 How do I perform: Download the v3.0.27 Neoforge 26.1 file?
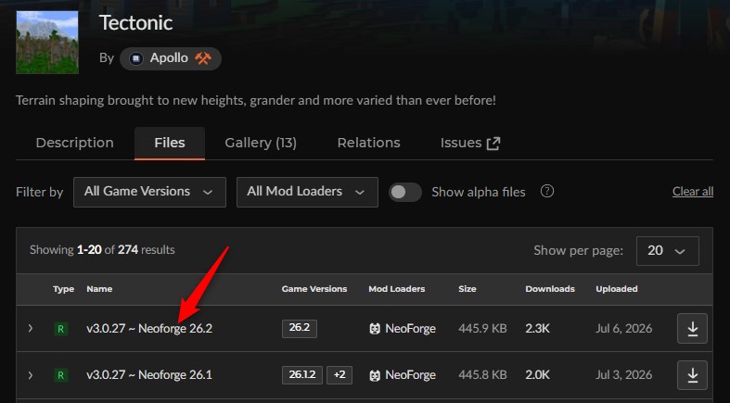(692, 375)
